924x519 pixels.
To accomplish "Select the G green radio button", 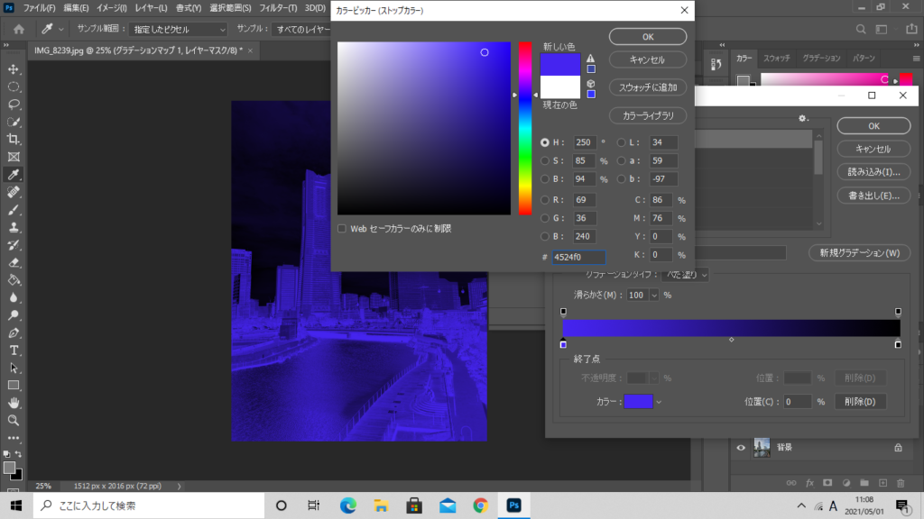I will [x=544, y=218].
